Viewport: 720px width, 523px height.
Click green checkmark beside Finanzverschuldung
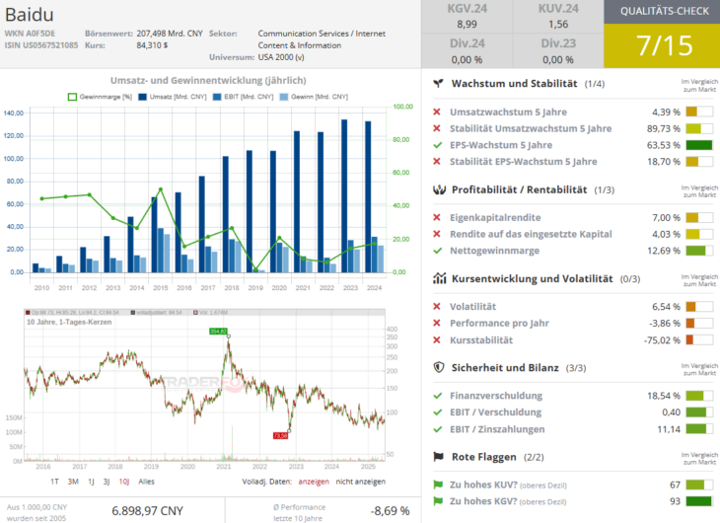(437, 396)
